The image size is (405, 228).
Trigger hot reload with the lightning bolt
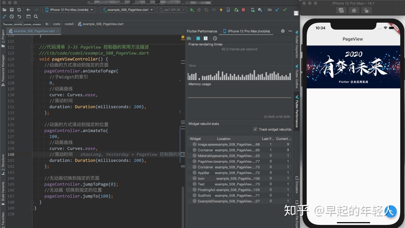tap(221, 10)
